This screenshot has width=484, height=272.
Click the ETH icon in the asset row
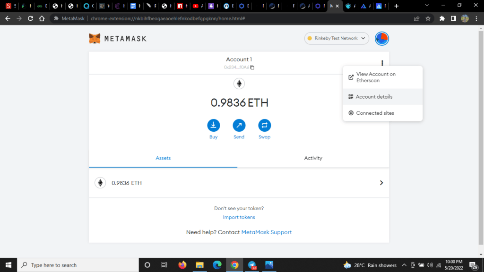point(100,183)
